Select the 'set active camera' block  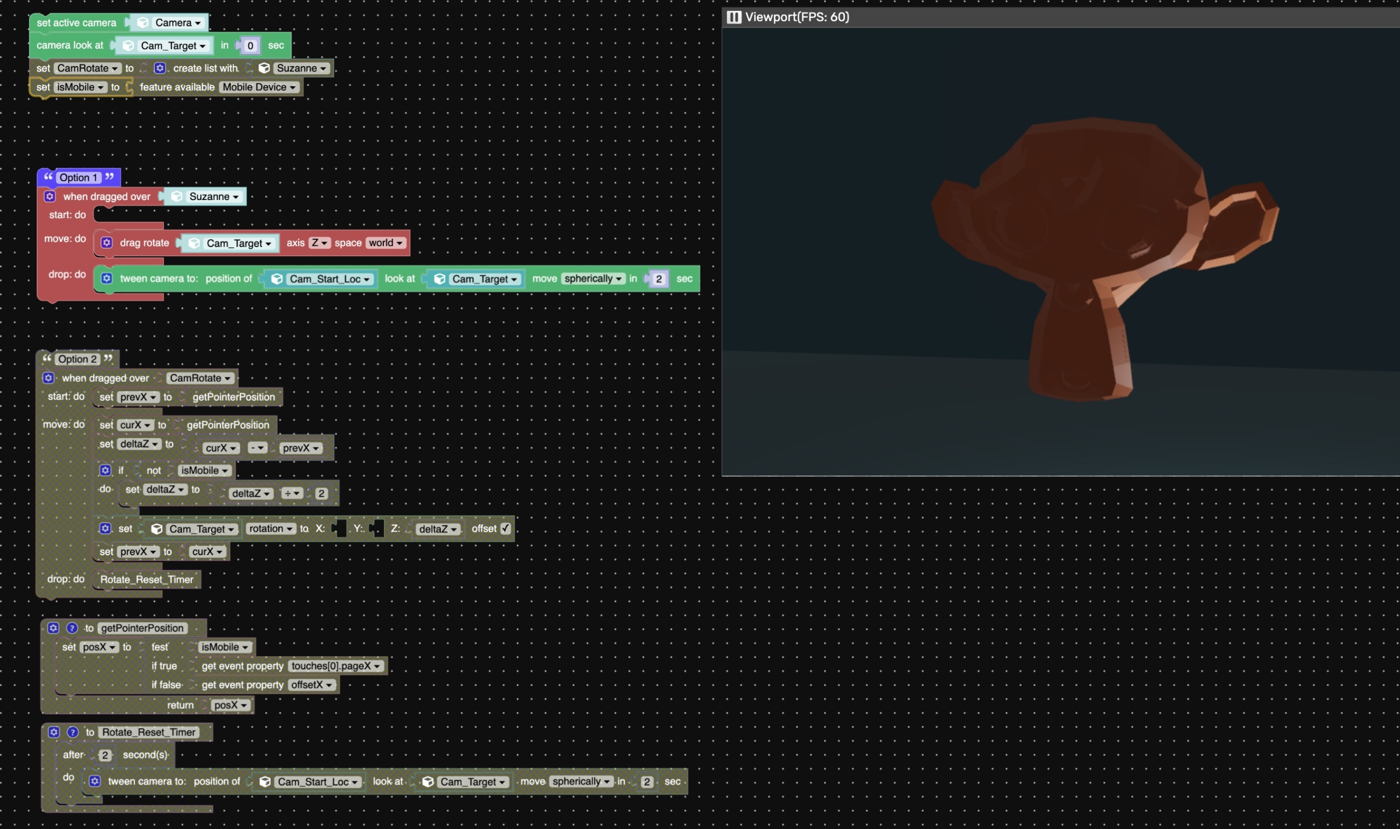click(x=76, y=22)
